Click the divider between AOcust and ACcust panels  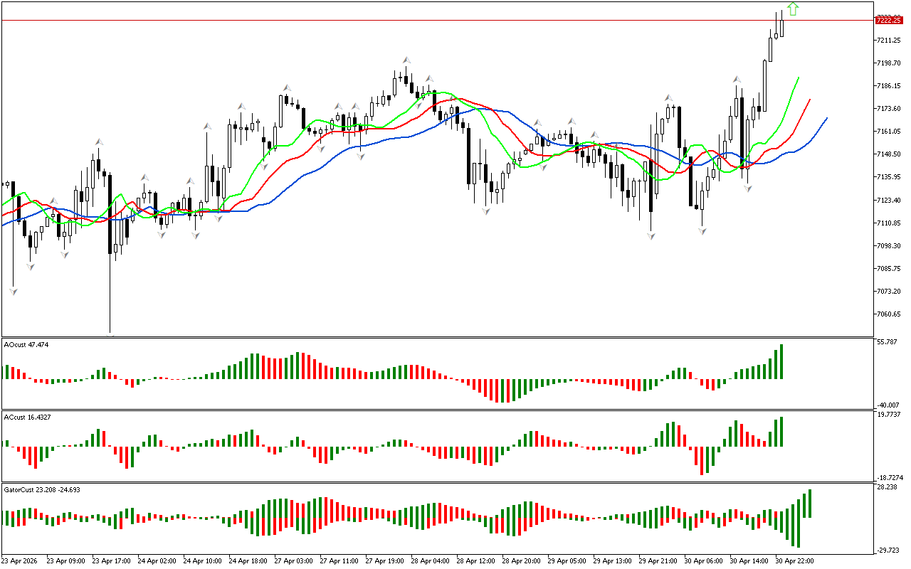tap(437, 410)
